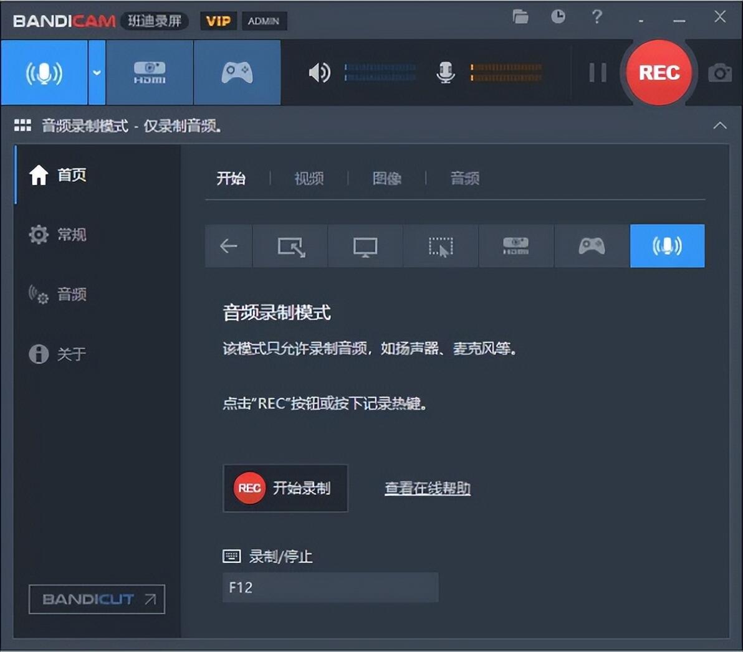Viewport: 743px width, 652px height.
Task: Adjust microphone level meter
Action: [x=506, y=72]
